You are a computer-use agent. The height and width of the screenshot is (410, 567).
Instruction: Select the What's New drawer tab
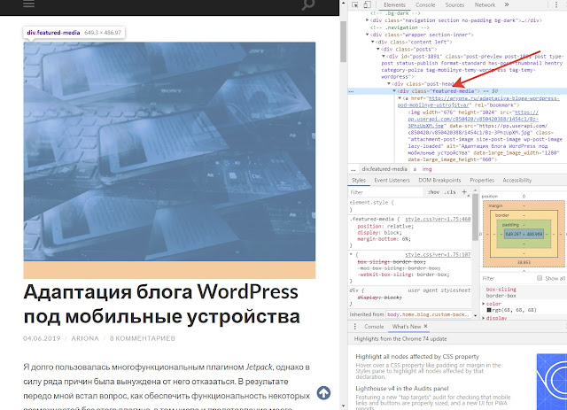pos(407,327)
